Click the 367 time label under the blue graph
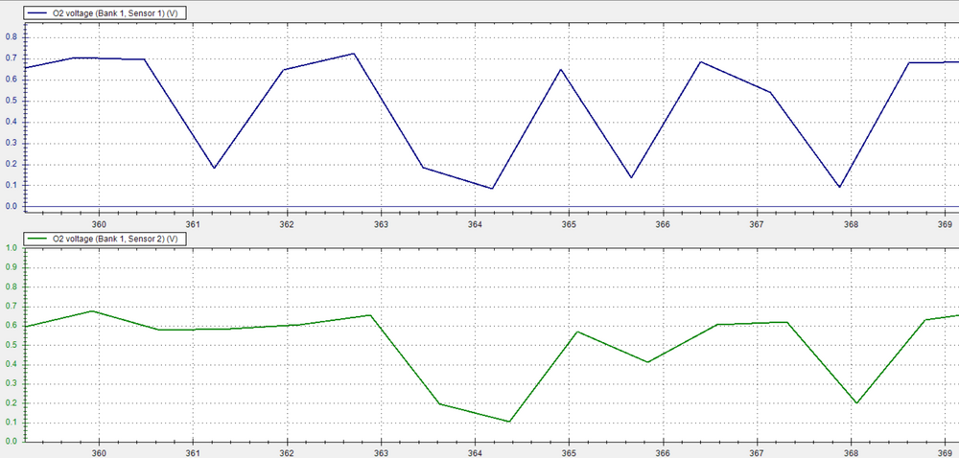Screen dimensions: 959x458 (758, 224)
